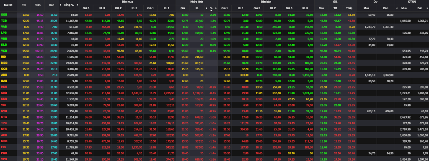
Task: Open the SSB ticker symbol
Action: tap(4, 99)
